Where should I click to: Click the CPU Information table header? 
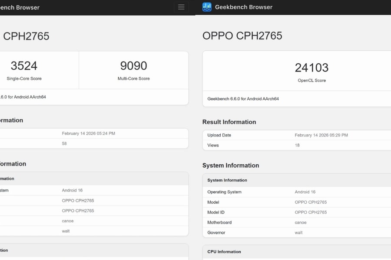pyautogui.click(x=224, y=251)
